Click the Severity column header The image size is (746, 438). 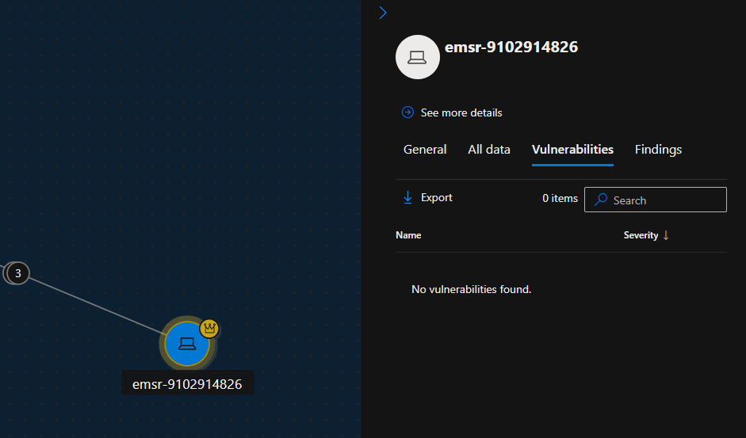641,235
